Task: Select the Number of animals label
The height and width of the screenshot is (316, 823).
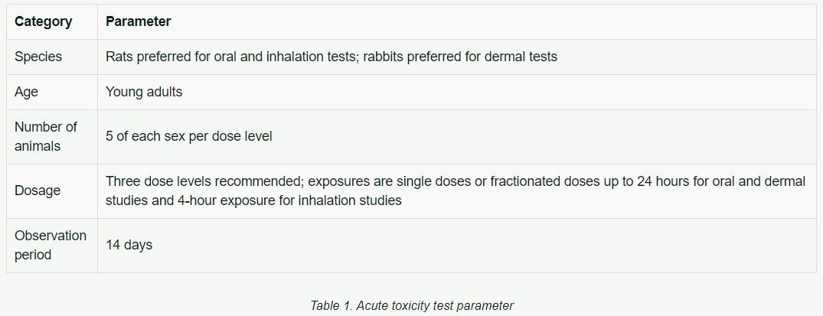Action: pyautogui.click(x=46, y=136)
